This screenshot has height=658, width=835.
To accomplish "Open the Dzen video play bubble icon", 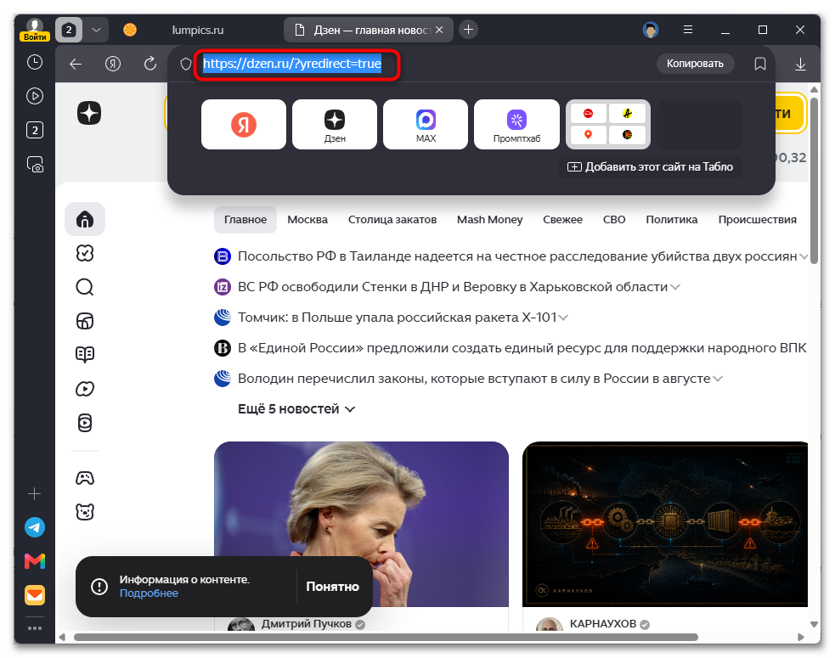I will point(85,389).
